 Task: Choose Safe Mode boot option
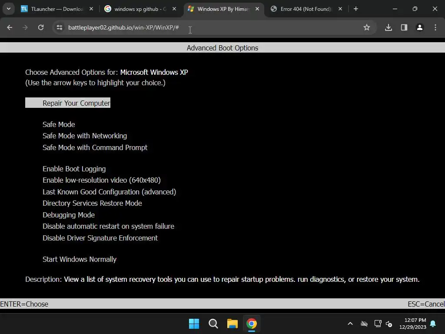59,124
